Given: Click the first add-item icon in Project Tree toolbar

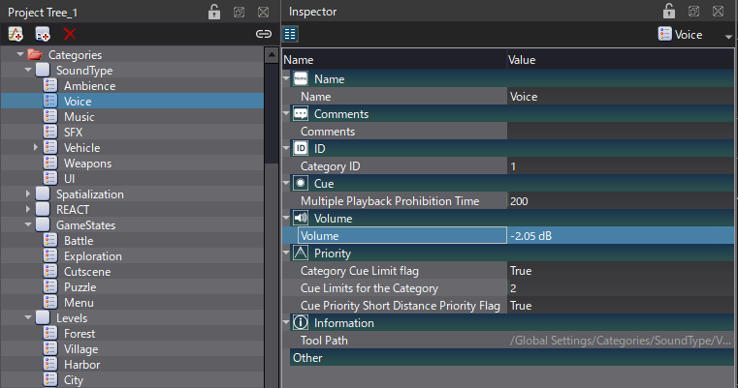Looking at the screenshot, I should coord(16,34).
